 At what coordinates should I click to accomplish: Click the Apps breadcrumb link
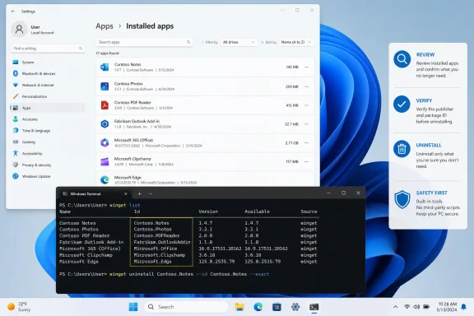pos(105,26)
